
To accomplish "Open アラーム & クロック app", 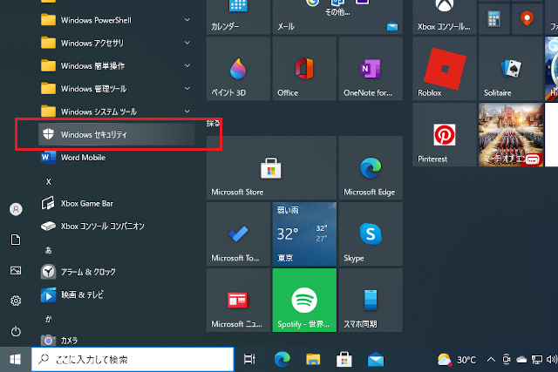I will (x=116, y=272).
